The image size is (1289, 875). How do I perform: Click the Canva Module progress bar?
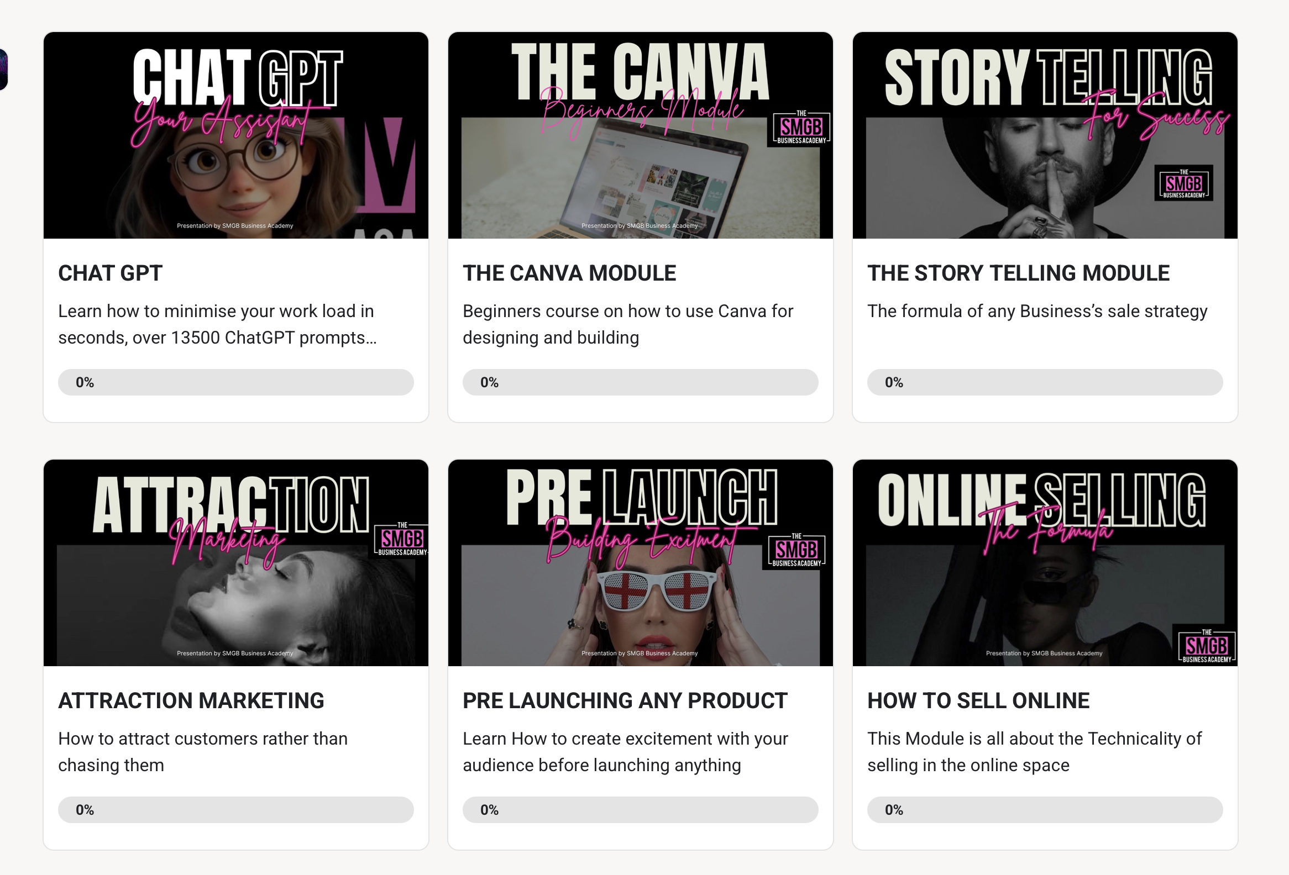coord(640,382)
